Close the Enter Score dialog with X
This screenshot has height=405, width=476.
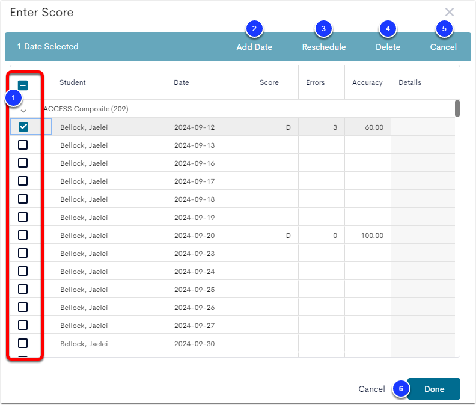pos(450,12)
